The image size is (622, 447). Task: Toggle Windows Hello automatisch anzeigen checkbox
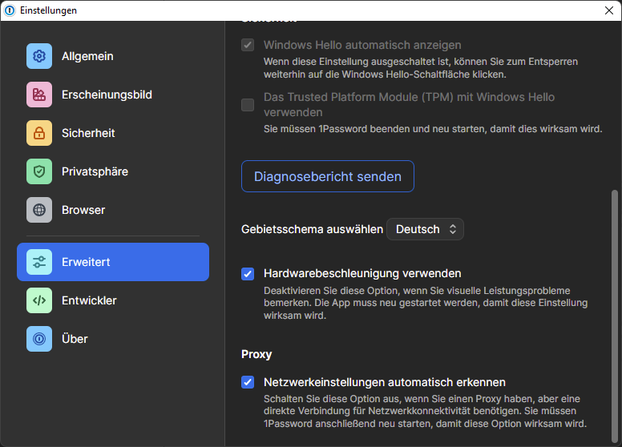pos(248,45)
